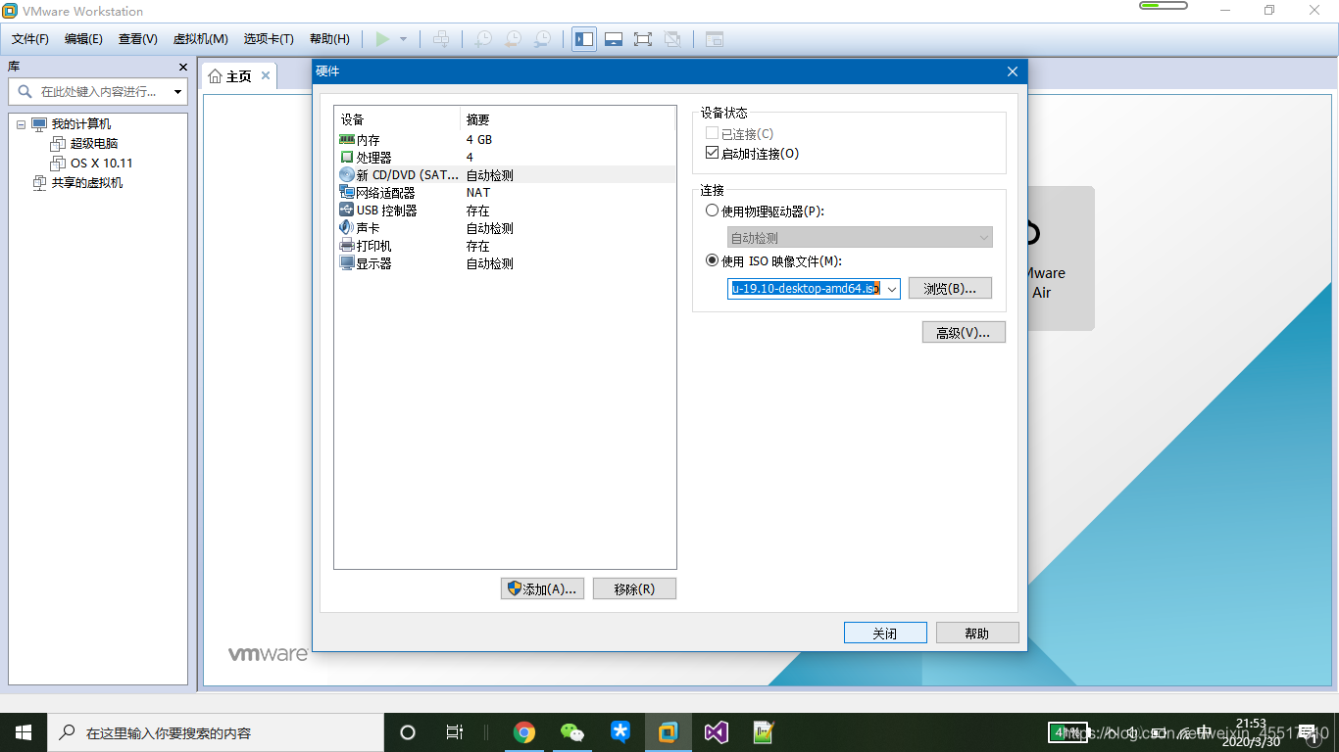The image size is (1339, 752).
Task: Select the memory device icon in hardware list
Action: coord(347,140)
